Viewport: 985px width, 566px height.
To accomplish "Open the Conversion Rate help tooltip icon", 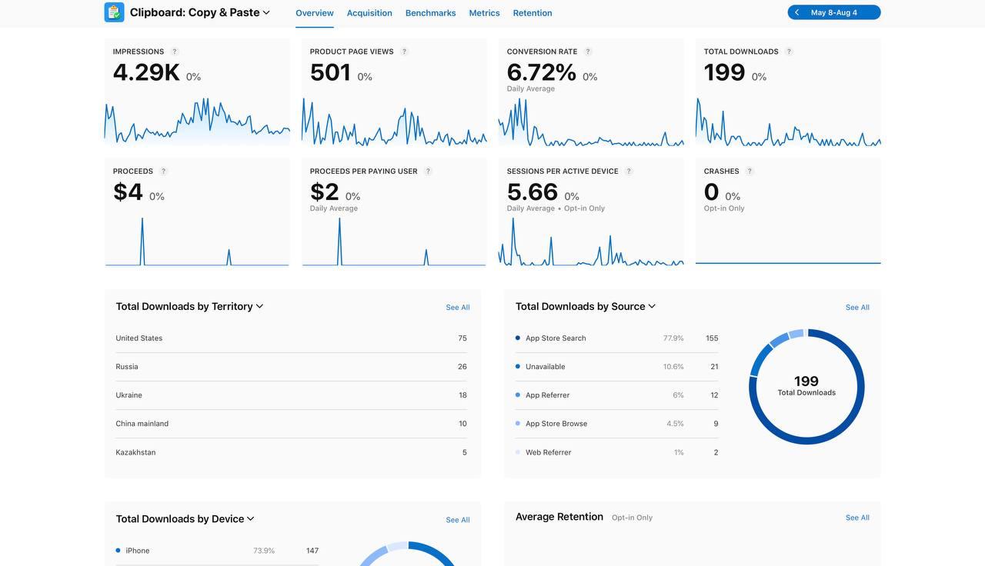I will click(x=588, y=52).
